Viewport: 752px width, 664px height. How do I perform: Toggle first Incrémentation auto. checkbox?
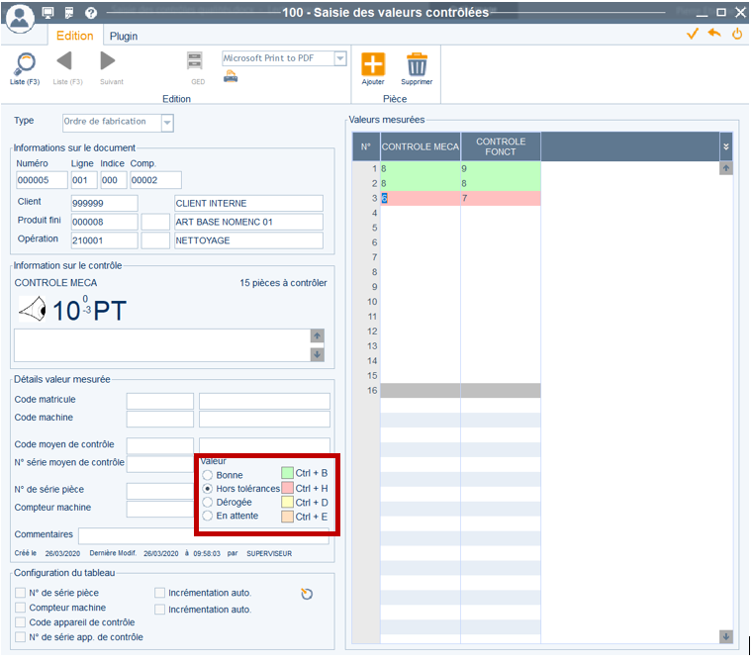159,593
